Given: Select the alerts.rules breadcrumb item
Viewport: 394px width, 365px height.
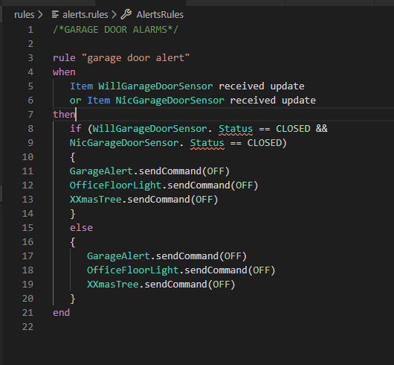Looking at the screenshot, I should coord(85,15).
